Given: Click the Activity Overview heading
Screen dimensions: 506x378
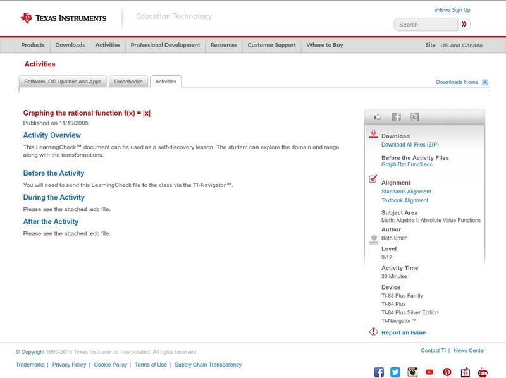Looking at the screenshot, I should (x=52, y=135).
